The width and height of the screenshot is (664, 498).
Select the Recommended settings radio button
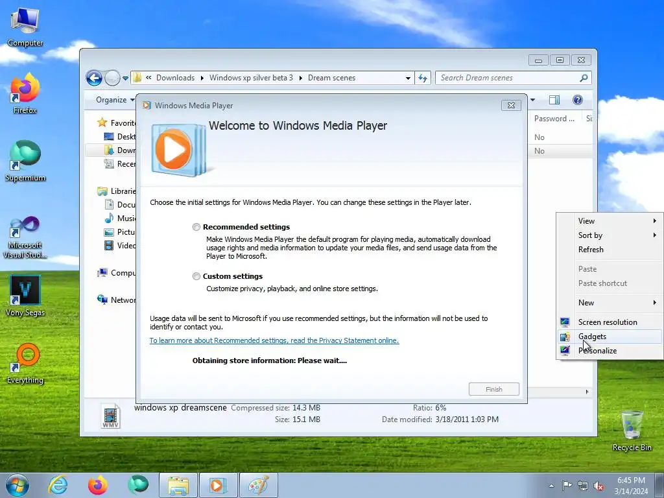pos(196,227)
